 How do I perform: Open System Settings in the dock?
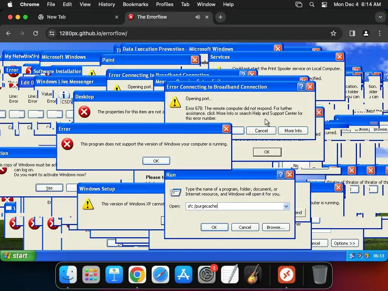pos(207,274)
